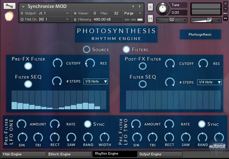Click LFO TWO SAW knob
The width and height of the screenshot is (229, 159).
[x=186, y=137]
